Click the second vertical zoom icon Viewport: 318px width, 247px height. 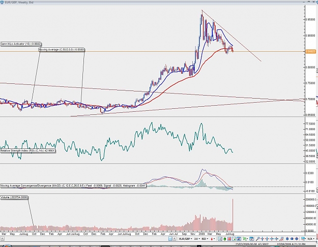[x=276, y=239]
